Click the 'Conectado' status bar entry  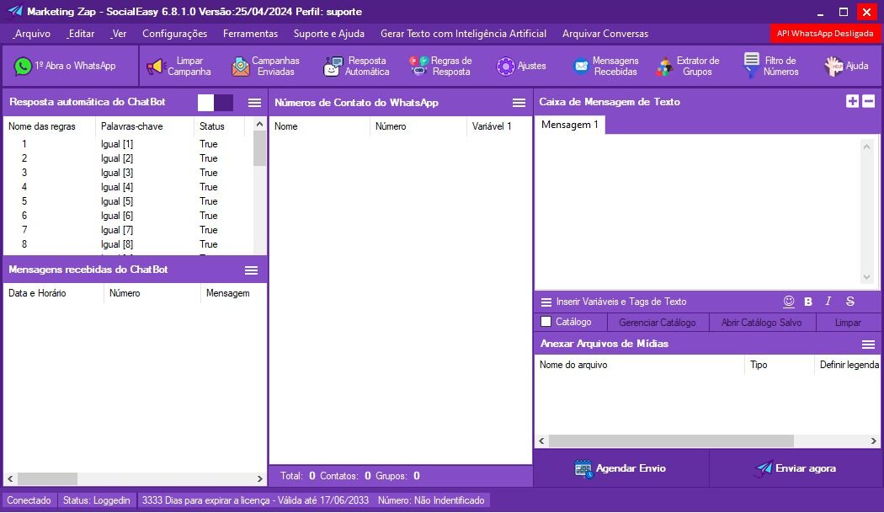(x=29, y=500)
